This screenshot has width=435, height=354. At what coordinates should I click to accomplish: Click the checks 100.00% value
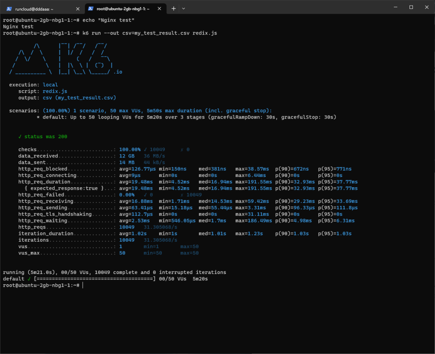point(130,149)
